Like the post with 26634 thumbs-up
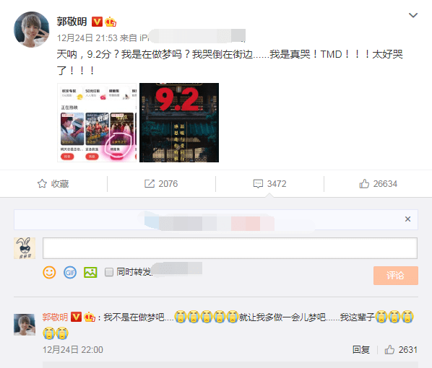This screenshot has width=432, height=368. coord(364,183)
